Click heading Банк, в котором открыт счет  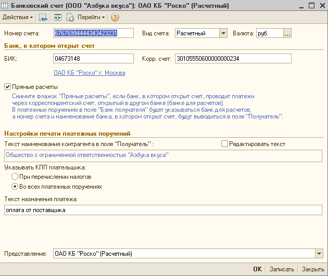49,46
